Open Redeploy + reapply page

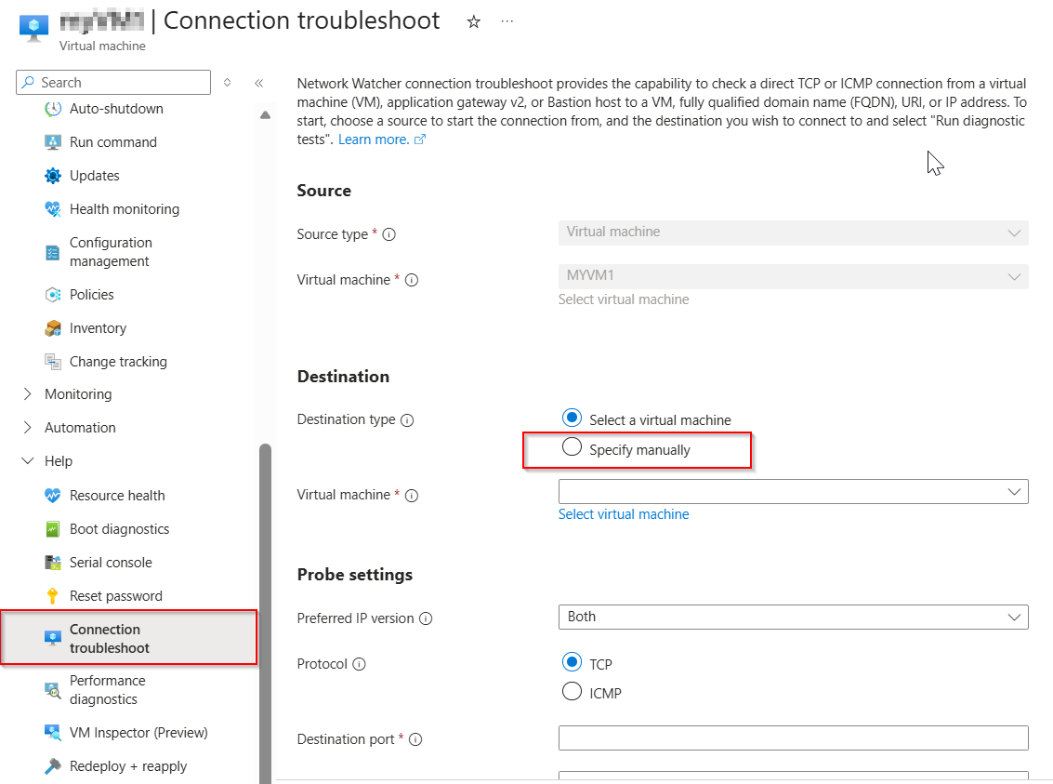128,766
